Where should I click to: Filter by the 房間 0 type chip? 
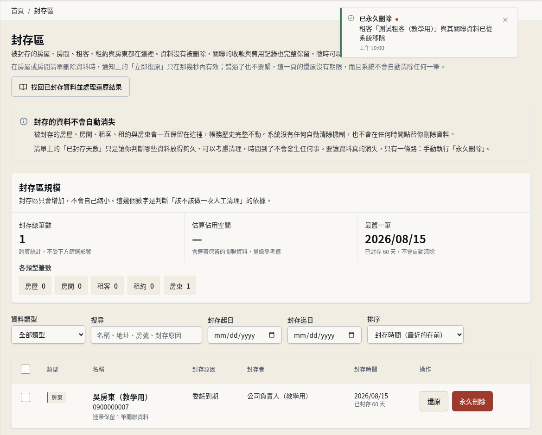[71, 285]
